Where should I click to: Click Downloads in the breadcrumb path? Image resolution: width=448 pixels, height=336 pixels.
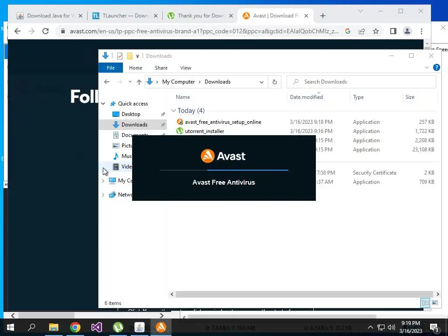tap(217, 82)
